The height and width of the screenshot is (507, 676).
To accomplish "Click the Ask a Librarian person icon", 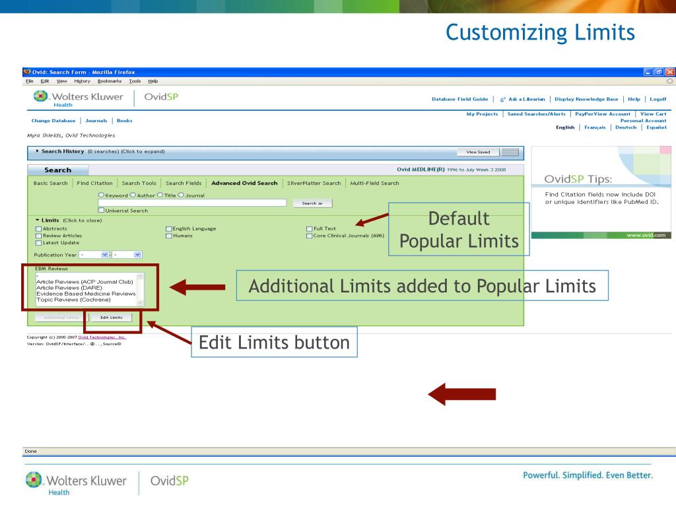I will point(502,100).
